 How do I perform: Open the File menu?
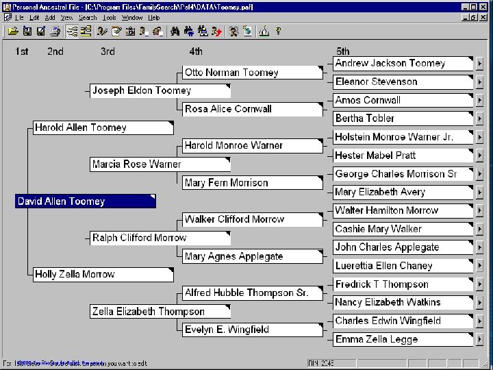pyautogui.click(x=19, y=18)
